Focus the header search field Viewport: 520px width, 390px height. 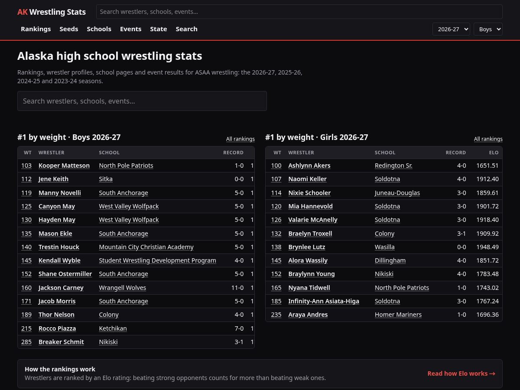pos(299,12)
